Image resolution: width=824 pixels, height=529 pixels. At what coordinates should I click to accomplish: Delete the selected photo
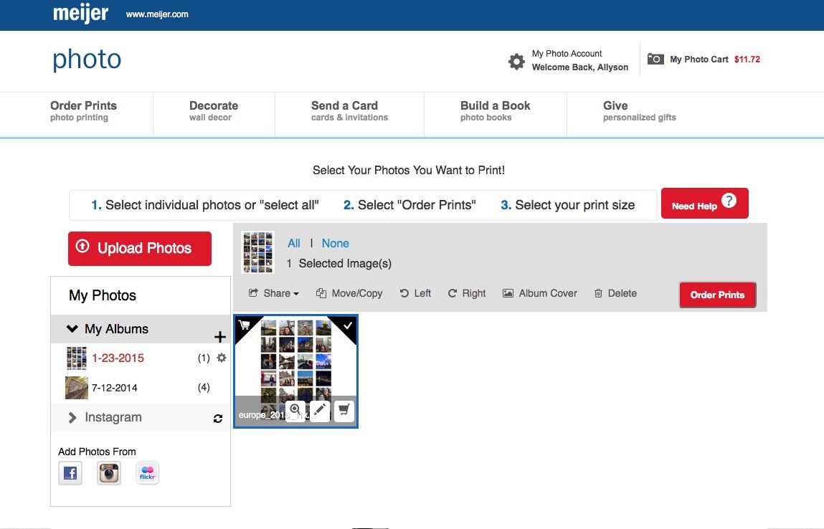[x=615, y=293]
